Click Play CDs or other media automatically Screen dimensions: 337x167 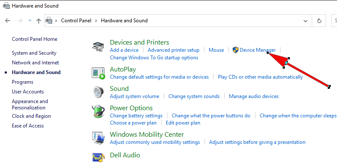pos(260,77)
